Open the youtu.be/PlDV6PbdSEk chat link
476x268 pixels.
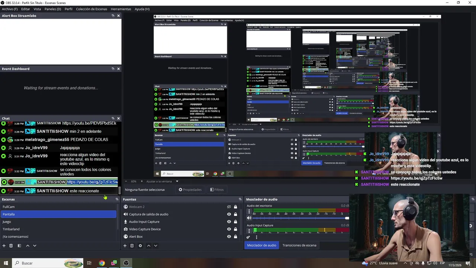[89, 123]
